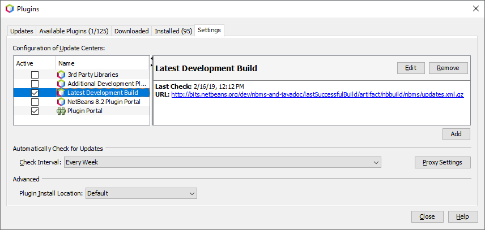Click the NetBeans logo in title bar
The height and width of the screenshot is (230, 485).
click(10, 9)
